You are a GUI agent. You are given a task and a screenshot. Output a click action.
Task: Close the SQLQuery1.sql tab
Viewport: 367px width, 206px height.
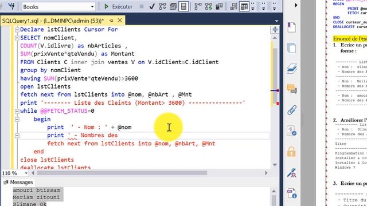pyautogui.click(x=120, y=21)
